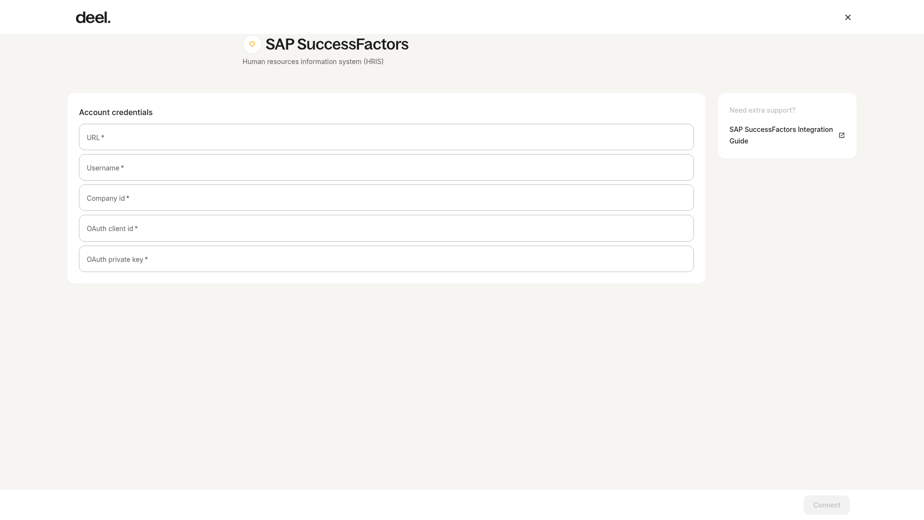Select the Username field
The width and height of the screenshot is (924, 520).
click(x=386, y=168)
